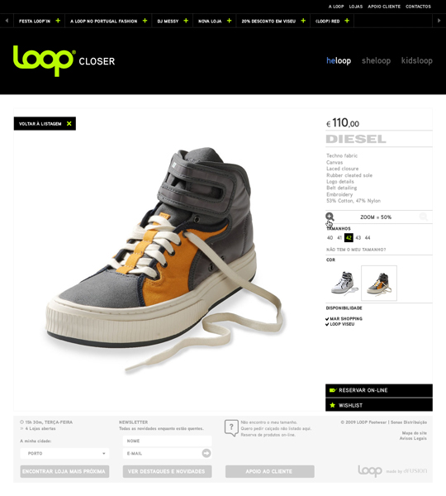
Task: Select shoe size 43
Action: (358, 237)
